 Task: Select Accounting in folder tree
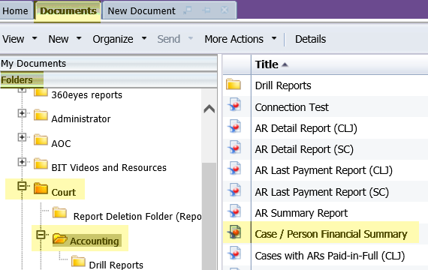coord(95,241)
